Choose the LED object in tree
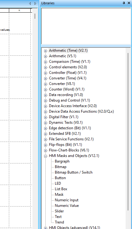The width and height of the screenshot is (132, 229). pos(58,183)
